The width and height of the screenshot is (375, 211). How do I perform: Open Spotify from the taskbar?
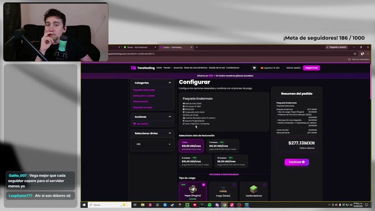[209, 205]
